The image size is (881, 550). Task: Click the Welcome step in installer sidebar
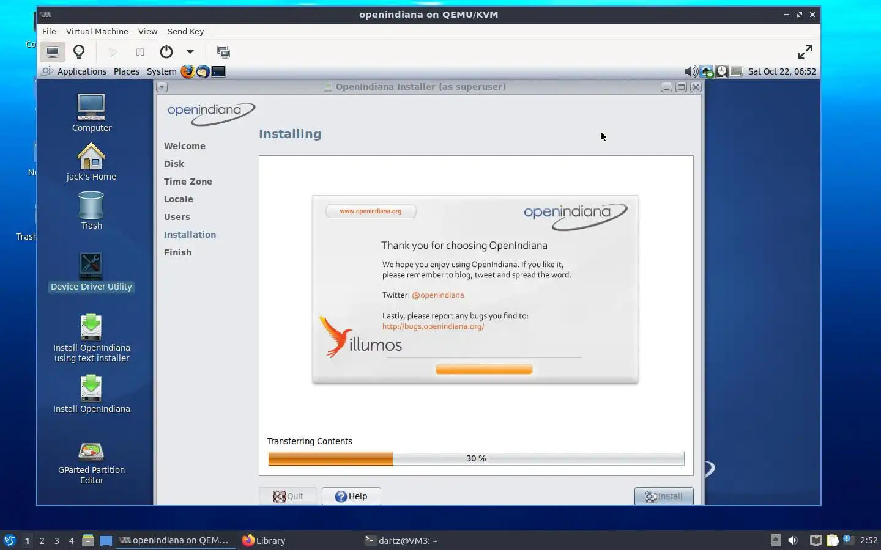point(184,146)
